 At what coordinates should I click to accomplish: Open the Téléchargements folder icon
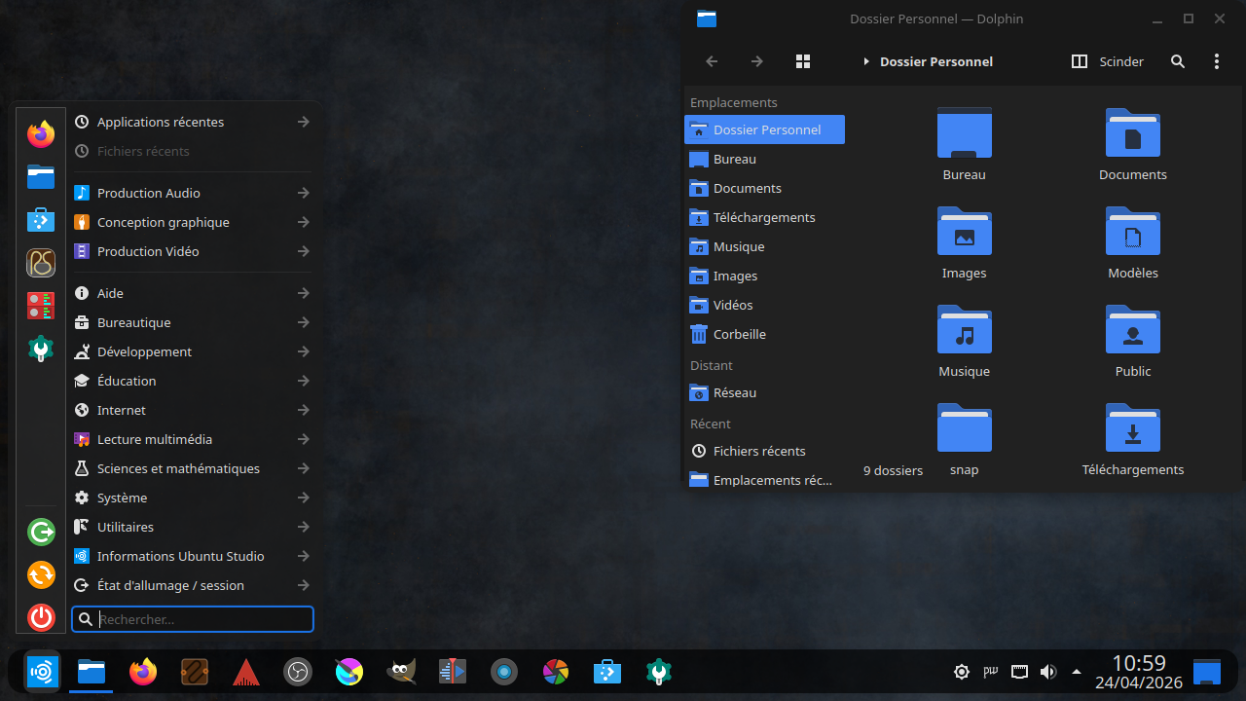1132,428
